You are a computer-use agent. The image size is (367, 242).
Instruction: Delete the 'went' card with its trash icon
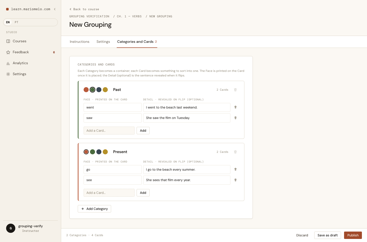point(235,107)
